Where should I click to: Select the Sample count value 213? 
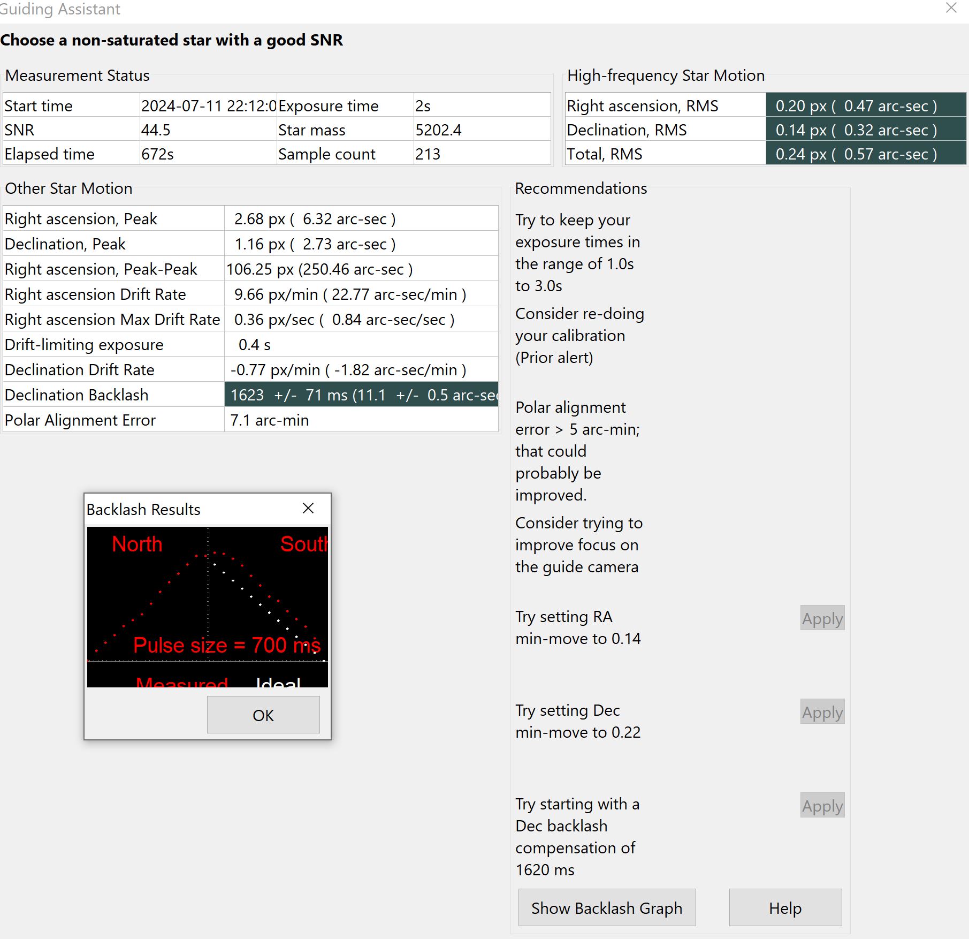click(x=482, y=154)
